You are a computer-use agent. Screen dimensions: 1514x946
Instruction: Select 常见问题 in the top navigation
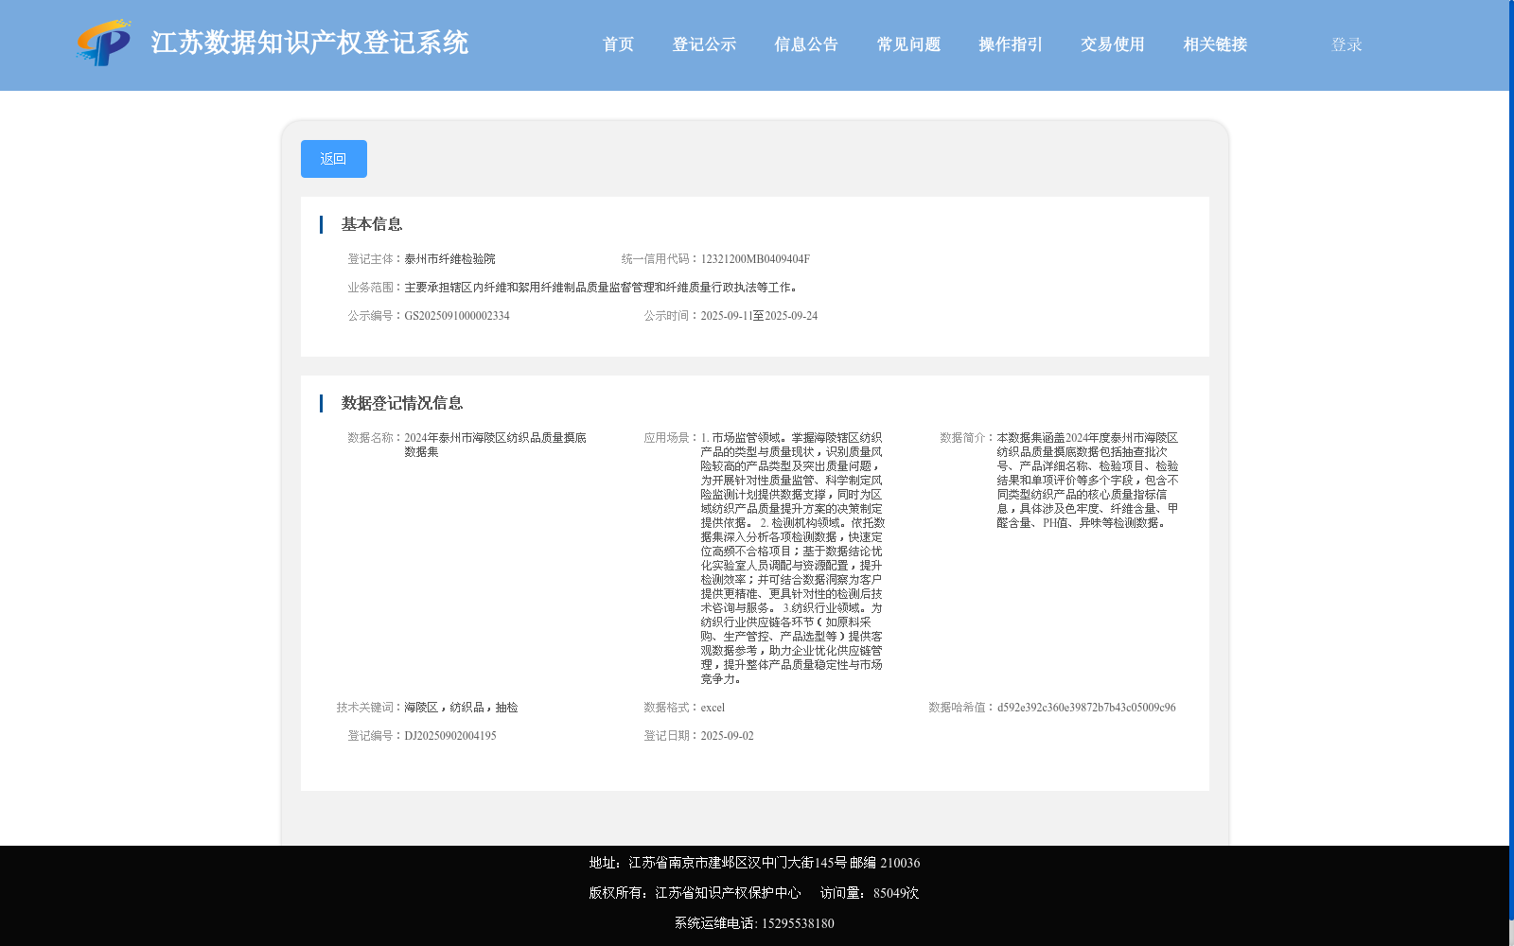click(x=908, y=44)
